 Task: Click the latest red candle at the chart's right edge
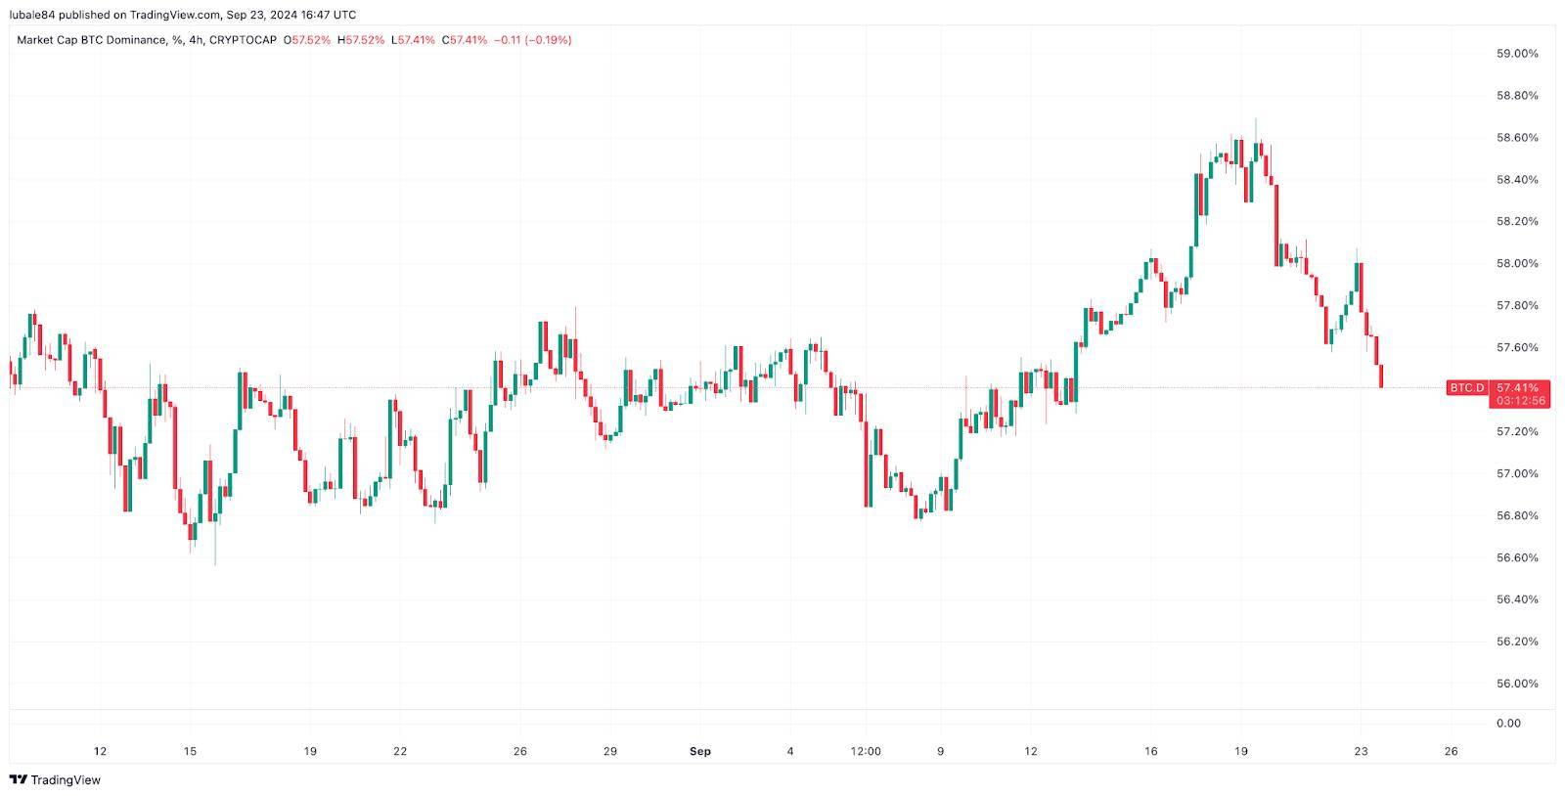point(1381,376)
